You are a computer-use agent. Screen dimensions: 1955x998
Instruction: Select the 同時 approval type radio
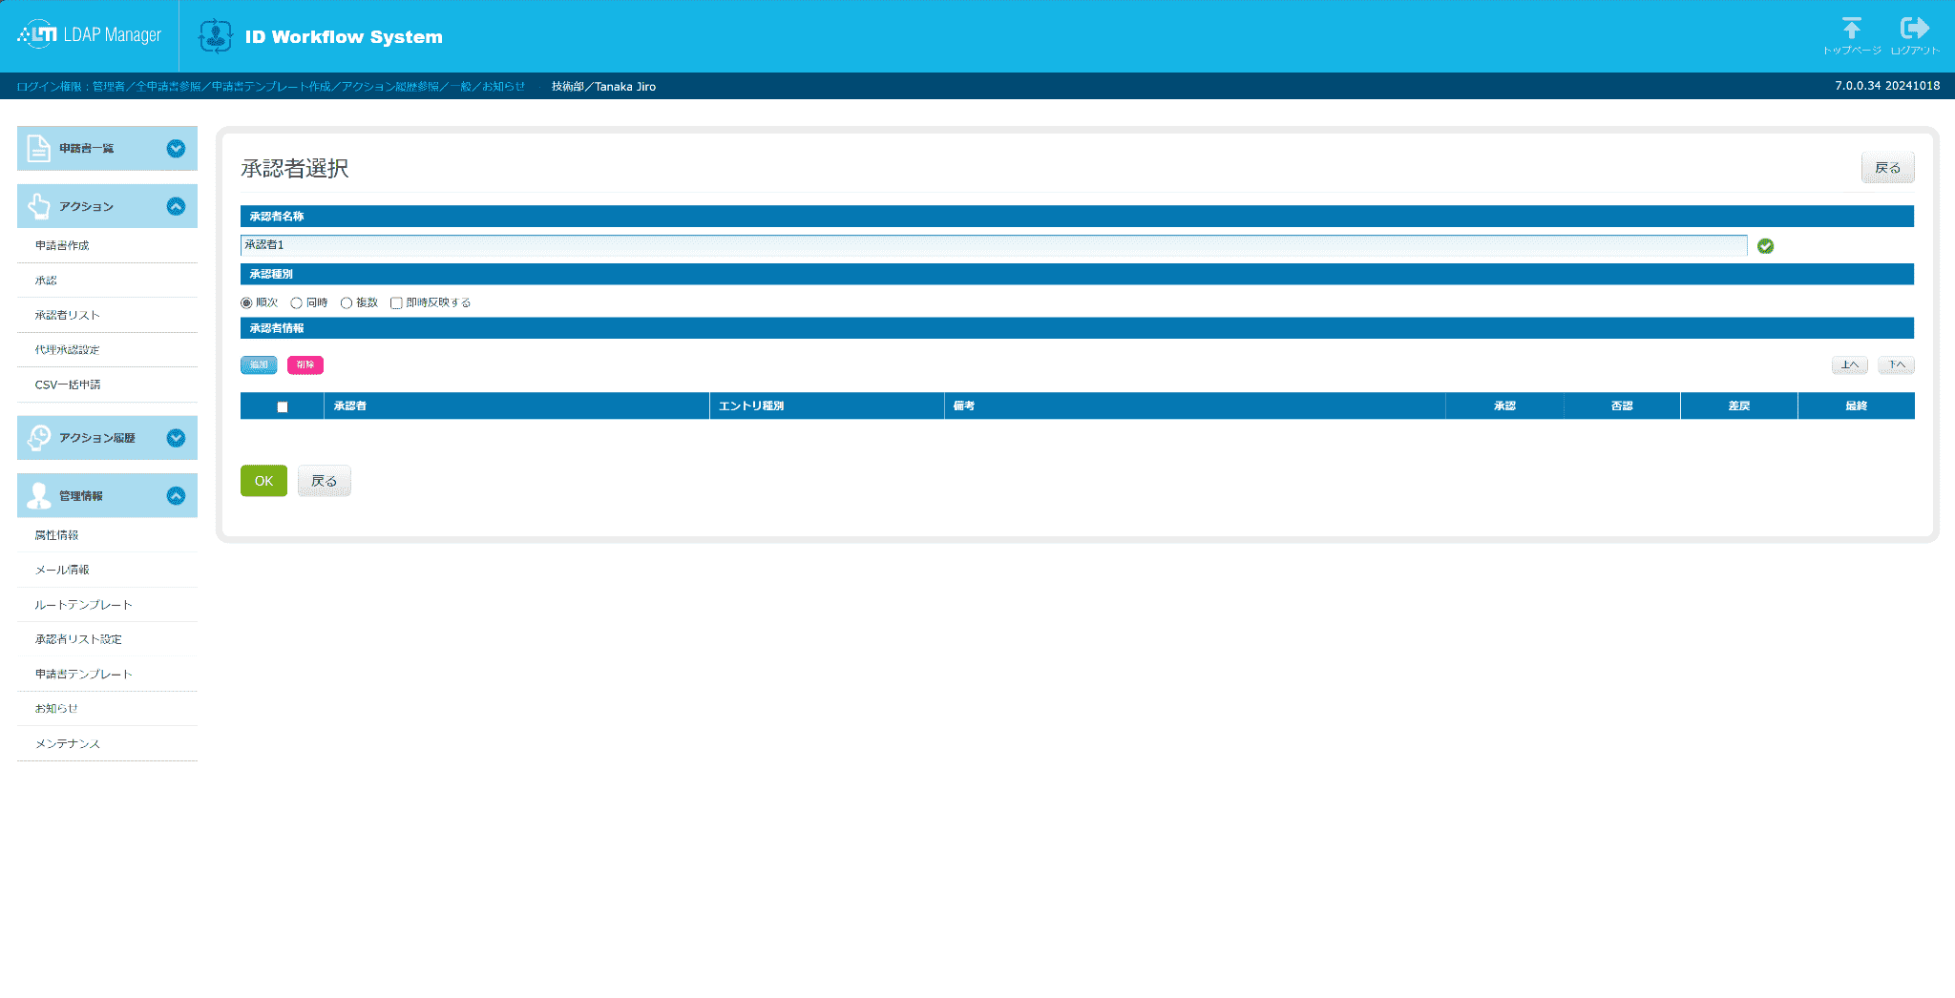pos(297,303)
